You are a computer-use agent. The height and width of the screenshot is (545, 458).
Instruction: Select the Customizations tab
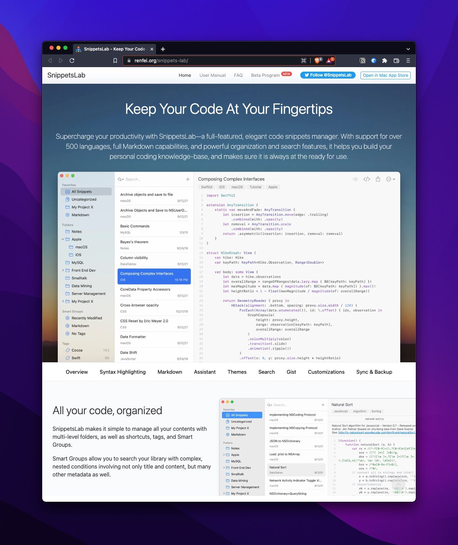click(x=326, y=372)
